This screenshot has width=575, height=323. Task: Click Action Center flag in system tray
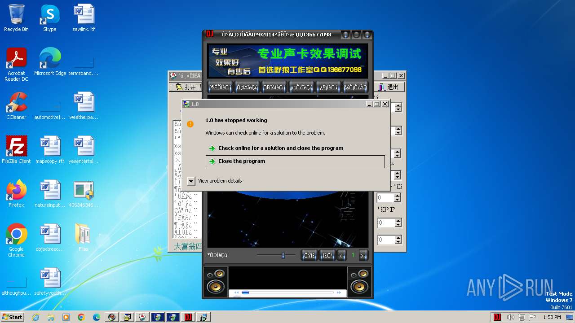(x=532, y=317)
